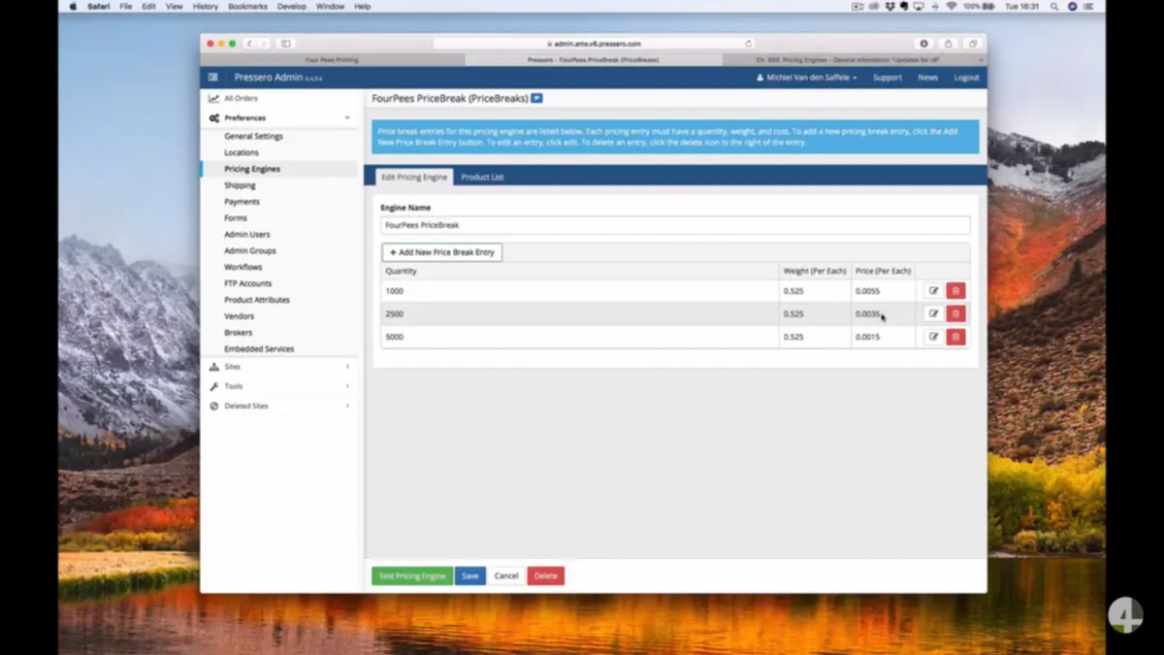Select Pricing Engines in sidebar

(252, 169)
